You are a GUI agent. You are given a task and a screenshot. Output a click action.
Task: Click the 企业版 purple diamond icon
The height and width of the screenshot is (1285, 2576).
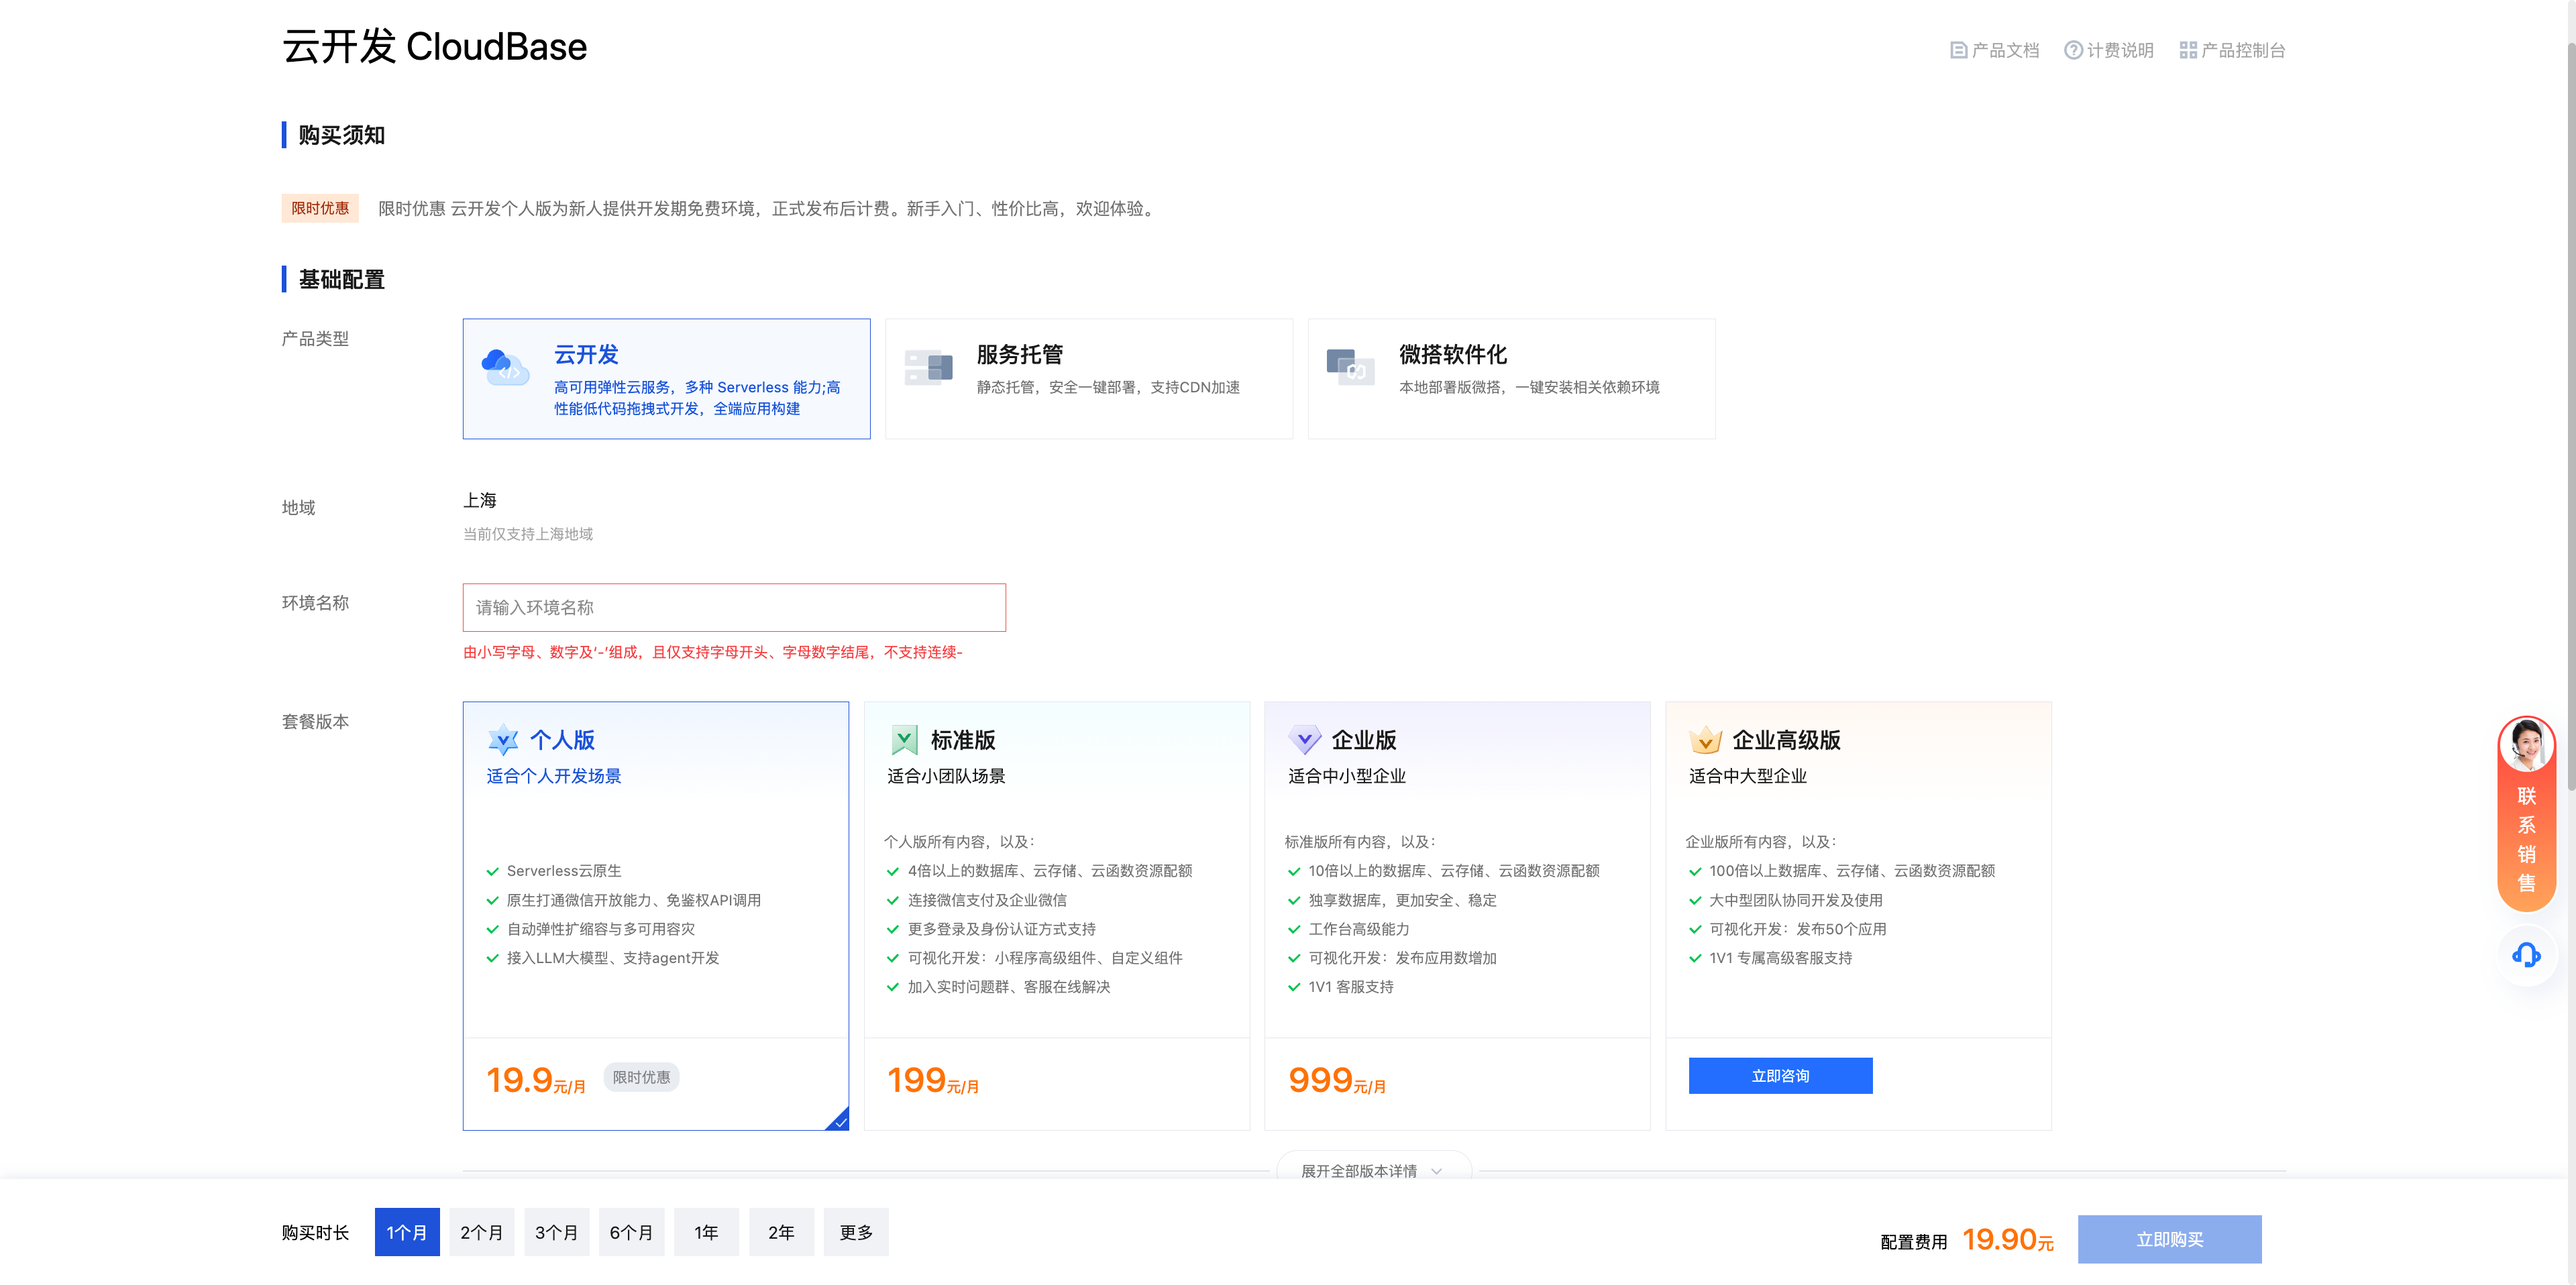coord(1305,740)
